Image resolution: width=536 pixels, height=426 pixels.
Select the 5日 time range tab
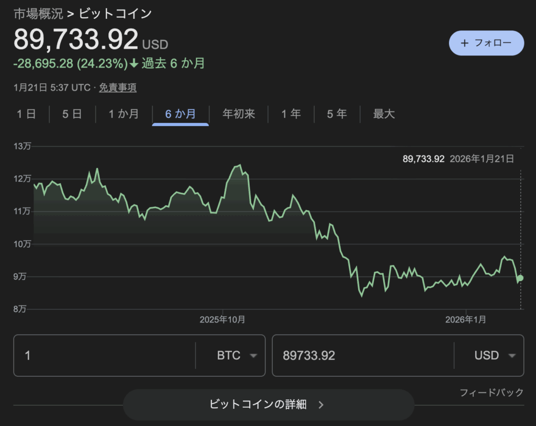[x=72, y=114]
